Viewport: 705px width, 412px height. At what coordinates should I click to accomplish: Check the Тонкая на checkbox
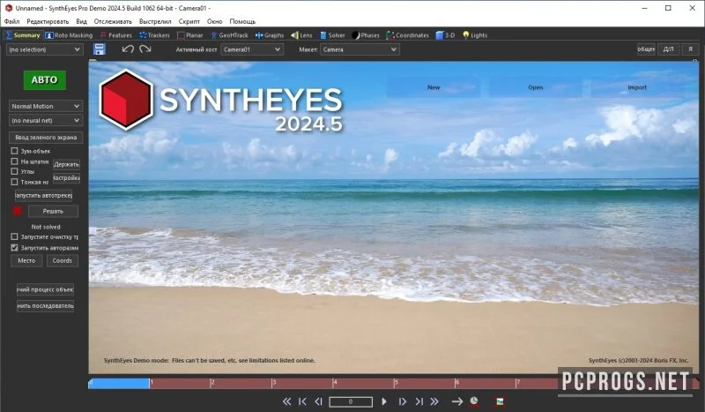click(x=14, y=182)
